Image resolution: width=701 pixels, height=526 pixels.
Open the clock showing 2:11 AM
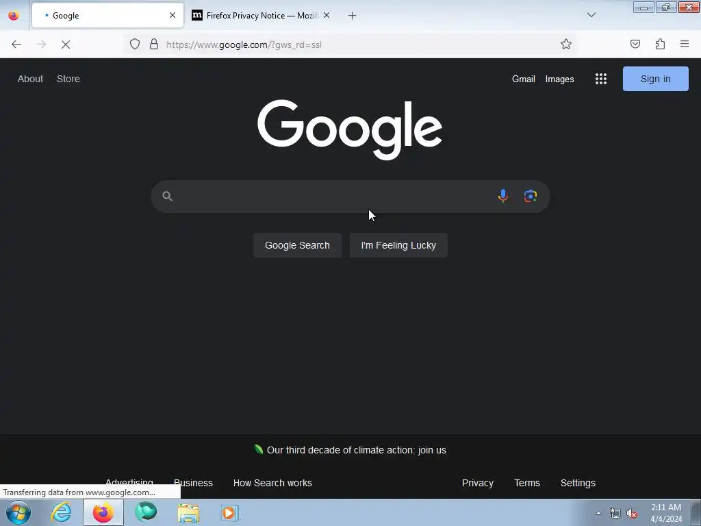pos(666,513)
